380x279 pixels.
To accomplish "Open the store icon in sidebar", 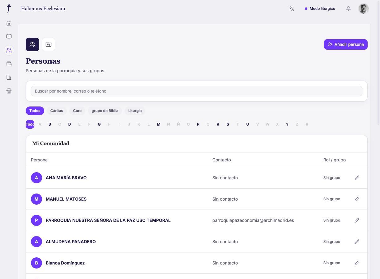I will (x=9, y=91).
